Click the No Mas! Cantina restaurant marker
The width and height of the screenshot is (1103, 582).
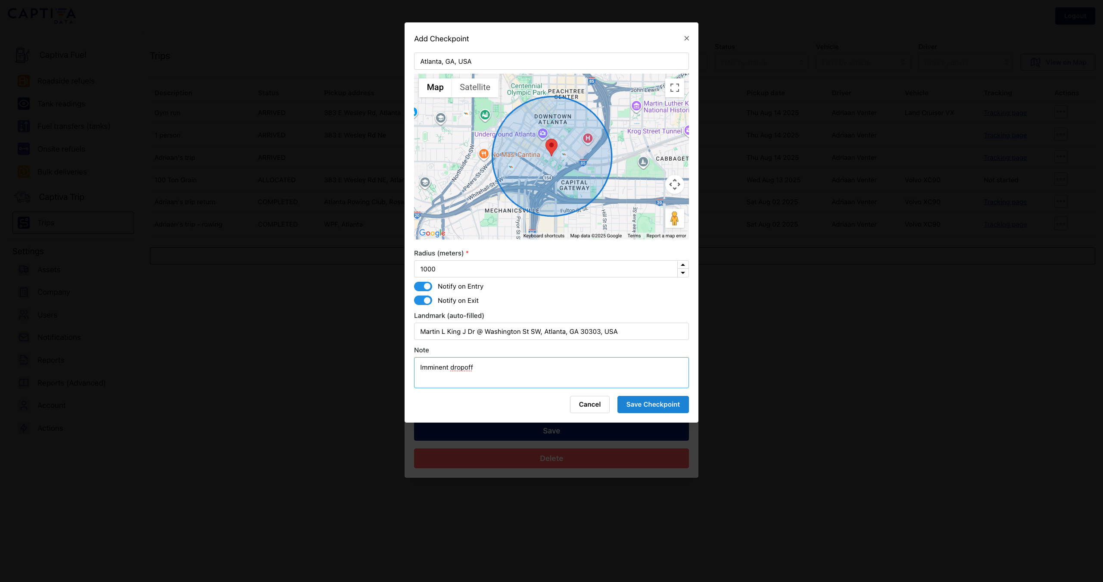(483, 154)
